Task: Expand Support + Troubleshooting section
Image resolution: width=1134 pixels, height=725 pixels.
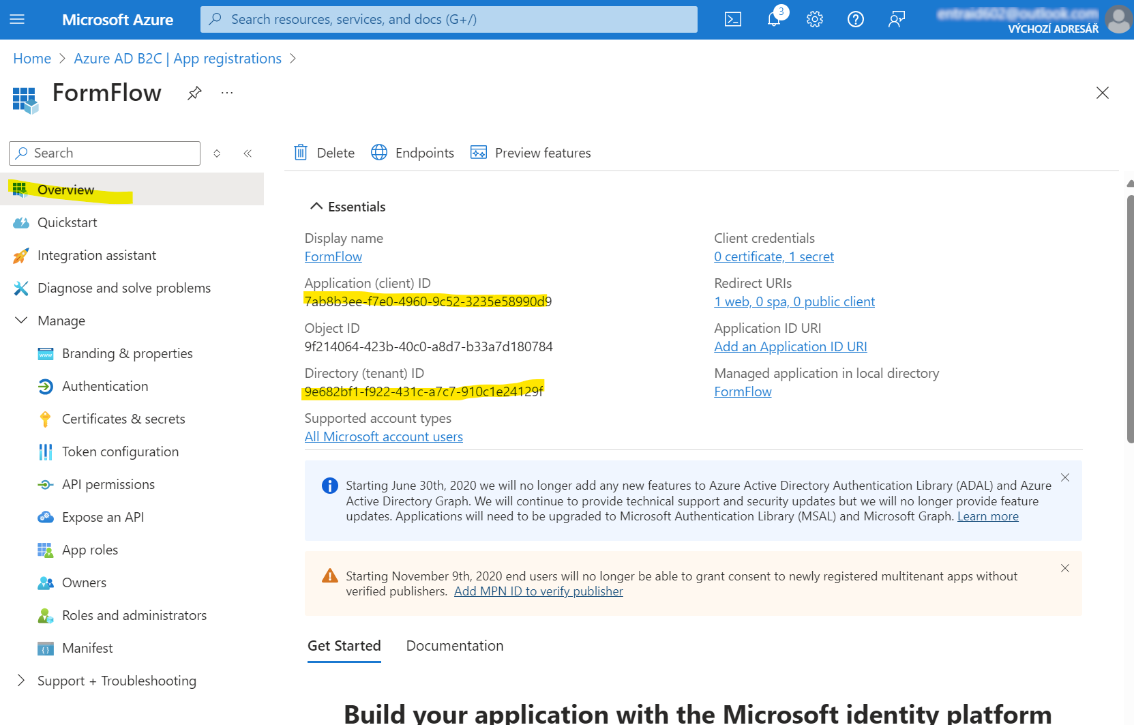Action: pyautogui.click(x=21, y=681)
